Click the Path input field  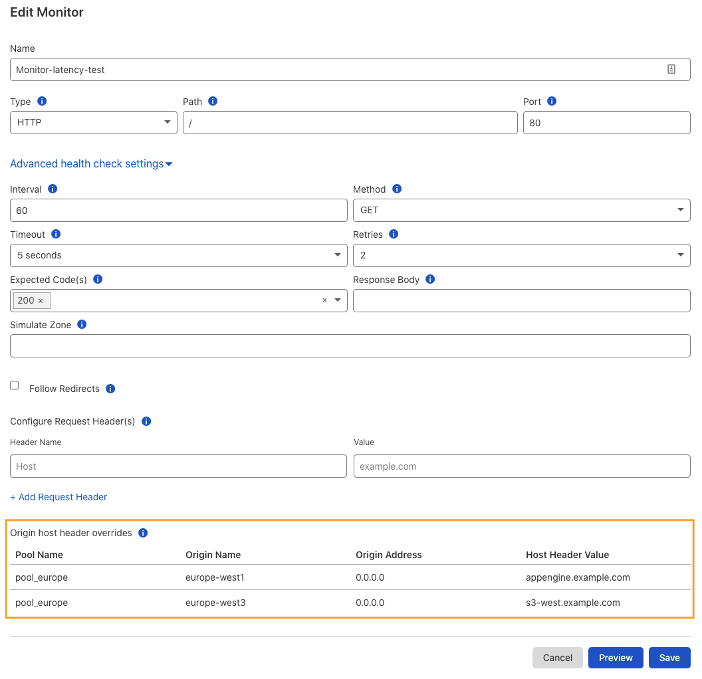pos(350,122)
